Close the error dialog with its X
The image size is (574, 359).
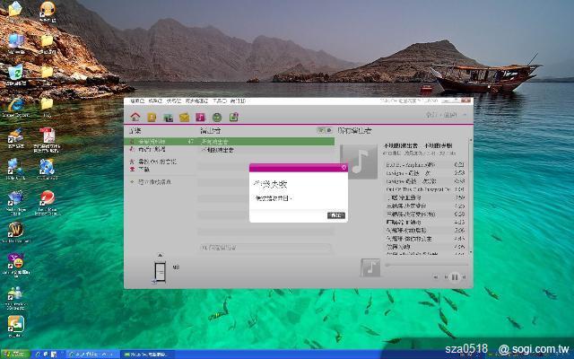344,168
